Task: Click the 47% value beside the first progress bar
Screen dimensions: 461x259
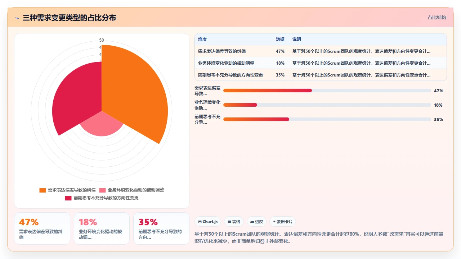Action: [x=438, y=91]
